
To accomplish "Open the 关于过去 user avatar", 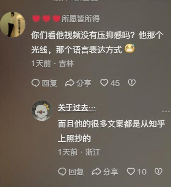I will coord(42,110).
